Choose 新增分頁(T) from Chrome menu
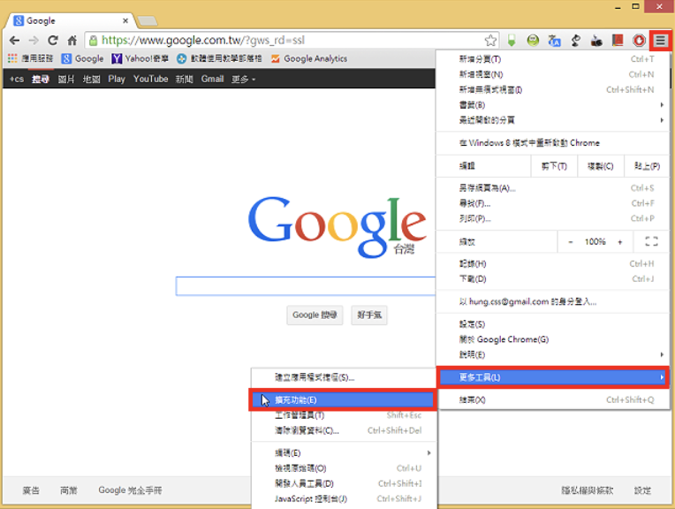675x509 pixels. 553,59
